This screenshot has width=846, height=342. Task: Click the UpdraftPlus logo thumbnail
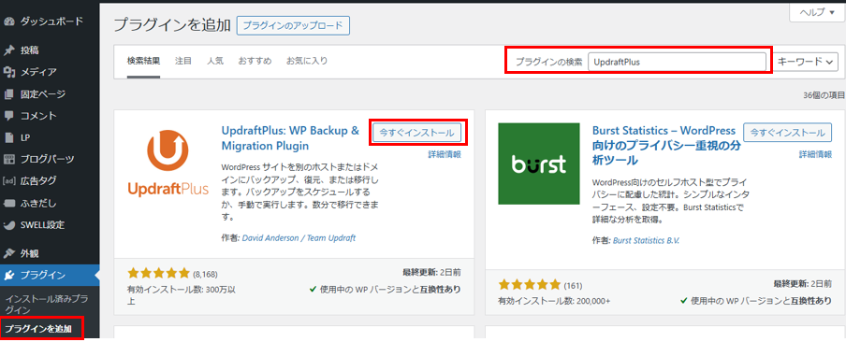(168, 164)
